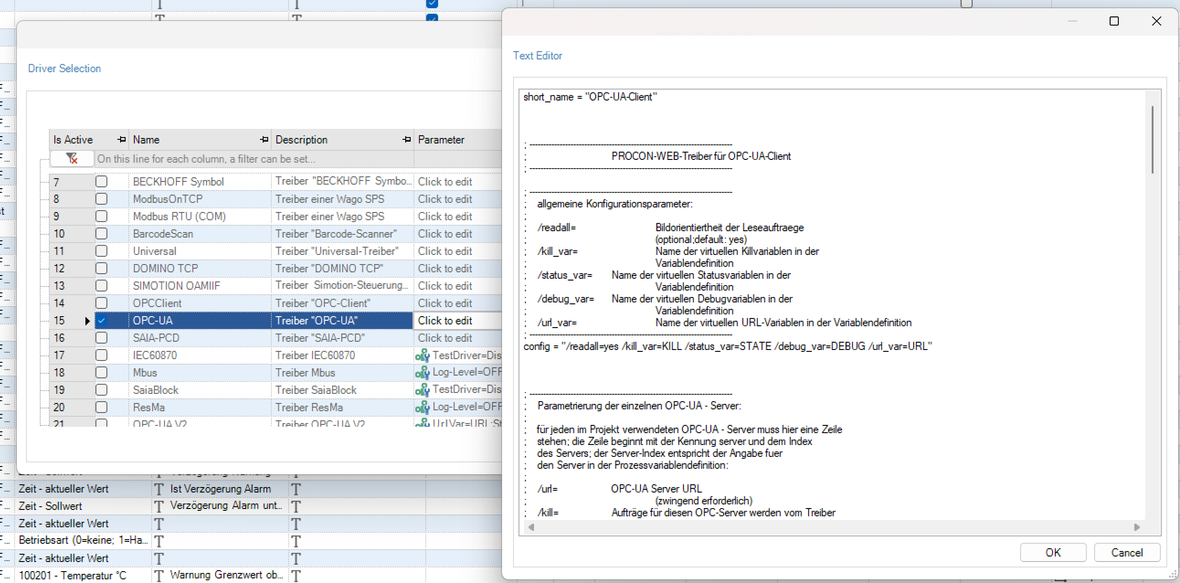Confirm Text Editor with OK
1180x583 pixels.
click(1053, 553)
